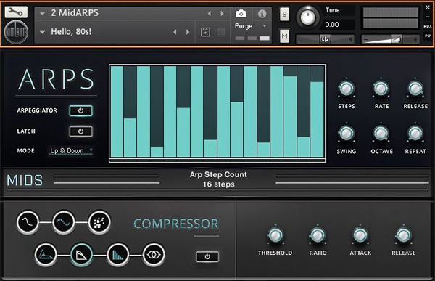The height and width of the screenshot is (281, 435).
Task: Click the Hello, 80s! snapshot name
Action: click(x=71, y=32)
